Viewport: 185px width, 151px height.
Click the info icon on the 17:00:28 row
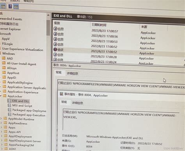(55, 54)
